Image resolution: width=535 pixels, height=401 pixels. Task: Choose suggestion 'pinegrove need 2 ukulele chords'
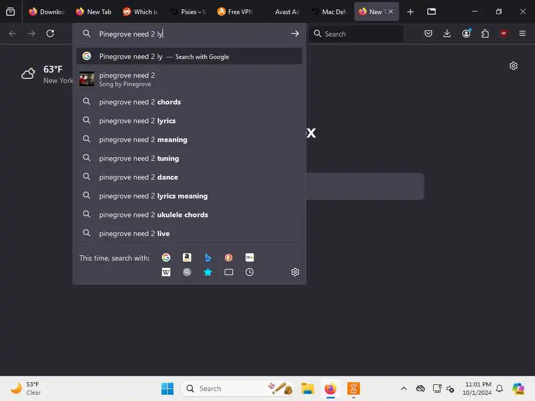coord(189,215)
